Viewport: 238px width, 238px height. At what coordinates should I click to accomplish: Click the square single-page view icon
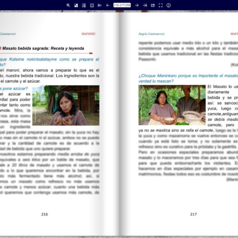click(x=92, y=5)
